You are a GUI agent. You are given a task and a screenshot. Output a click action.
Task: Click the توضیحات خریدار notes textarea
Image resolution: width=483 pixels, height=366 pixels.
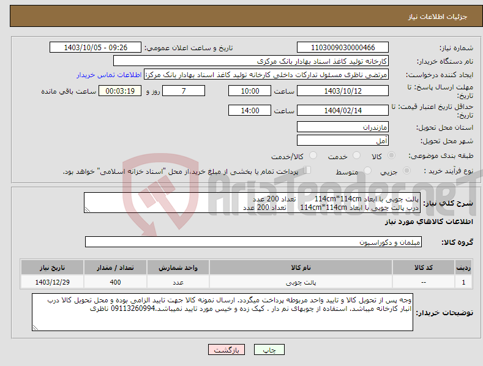click(x=222, y=312)
